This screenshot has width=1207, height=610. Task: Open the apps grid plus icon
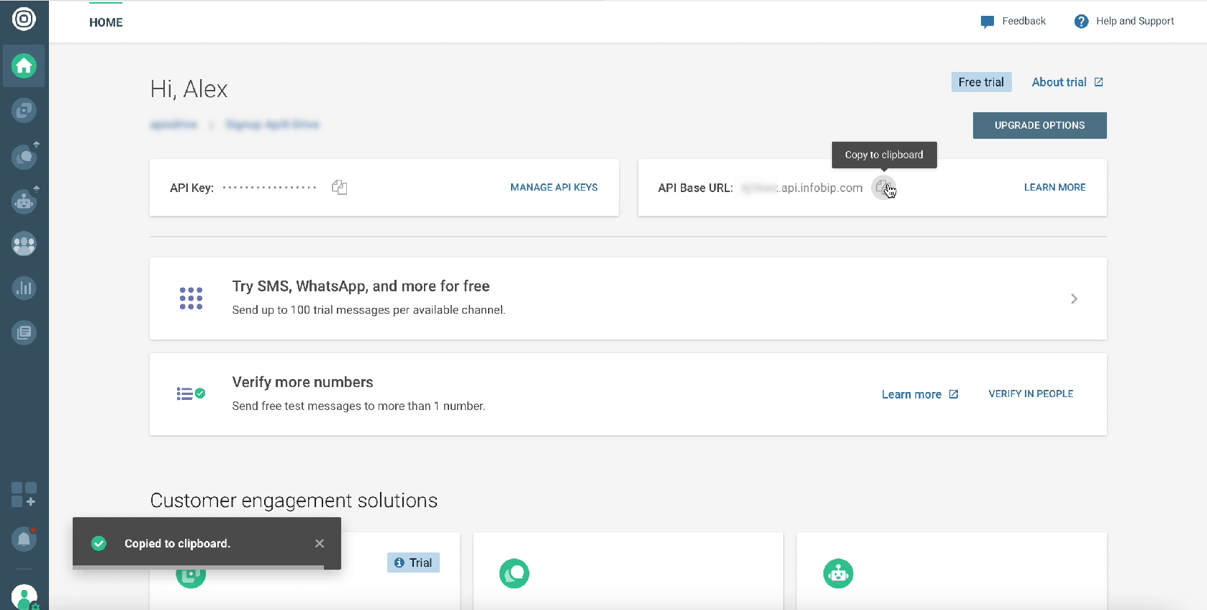(x=24, y=495)
